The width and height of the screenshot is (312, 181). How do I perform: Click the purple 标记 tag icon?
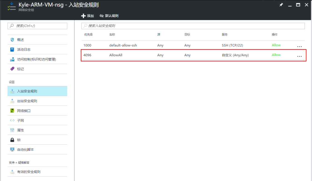click(x=12, y=69)
